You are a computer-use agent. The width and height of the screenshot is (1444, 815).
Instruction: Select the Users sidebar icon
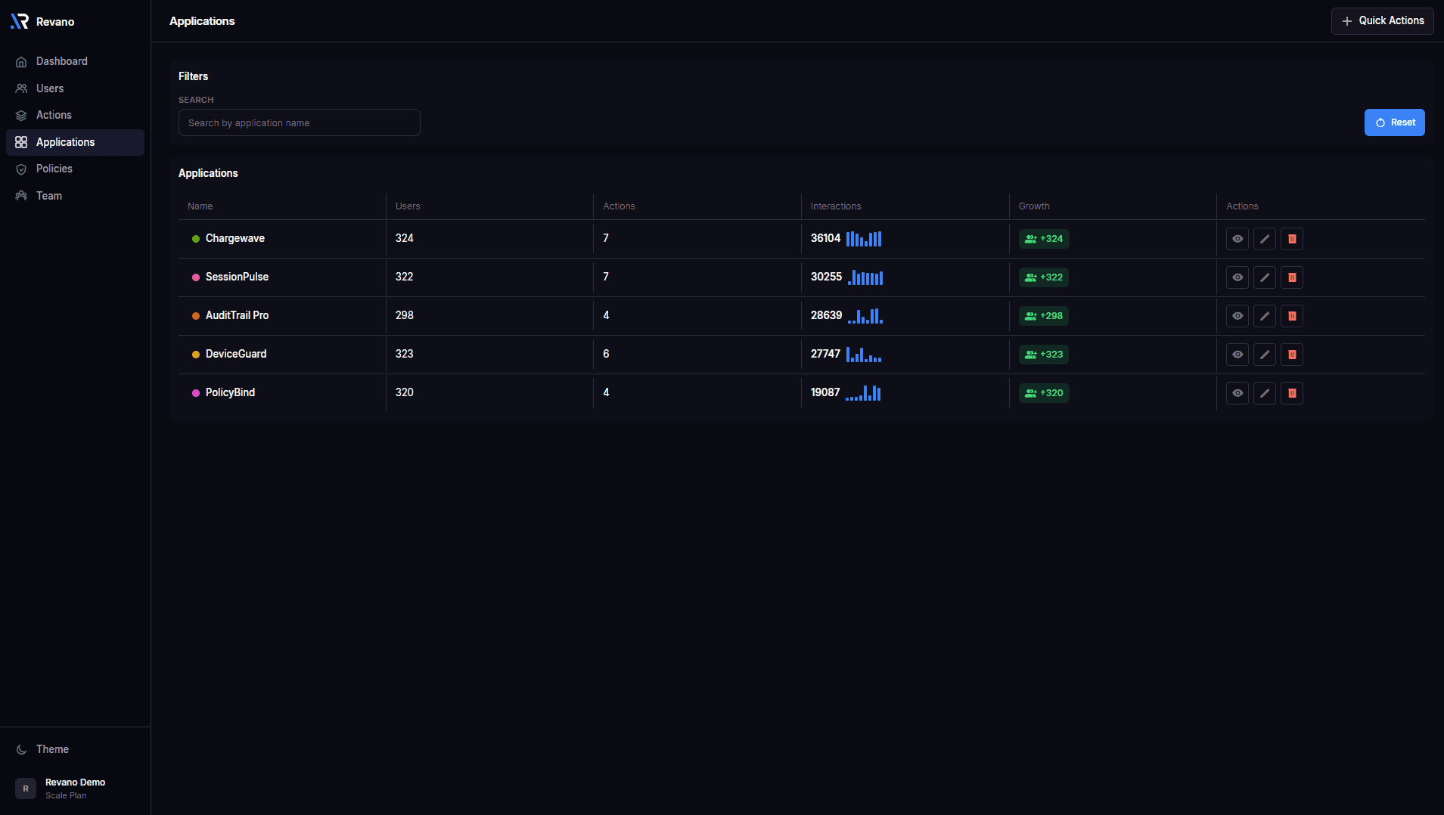tap(21, 88)
